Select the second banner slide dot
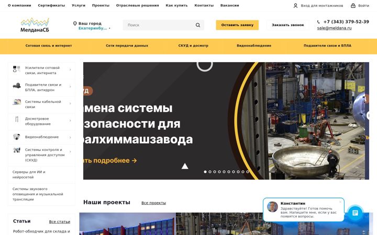This screenshot has width=377, height=235. [x=210, y=172]
